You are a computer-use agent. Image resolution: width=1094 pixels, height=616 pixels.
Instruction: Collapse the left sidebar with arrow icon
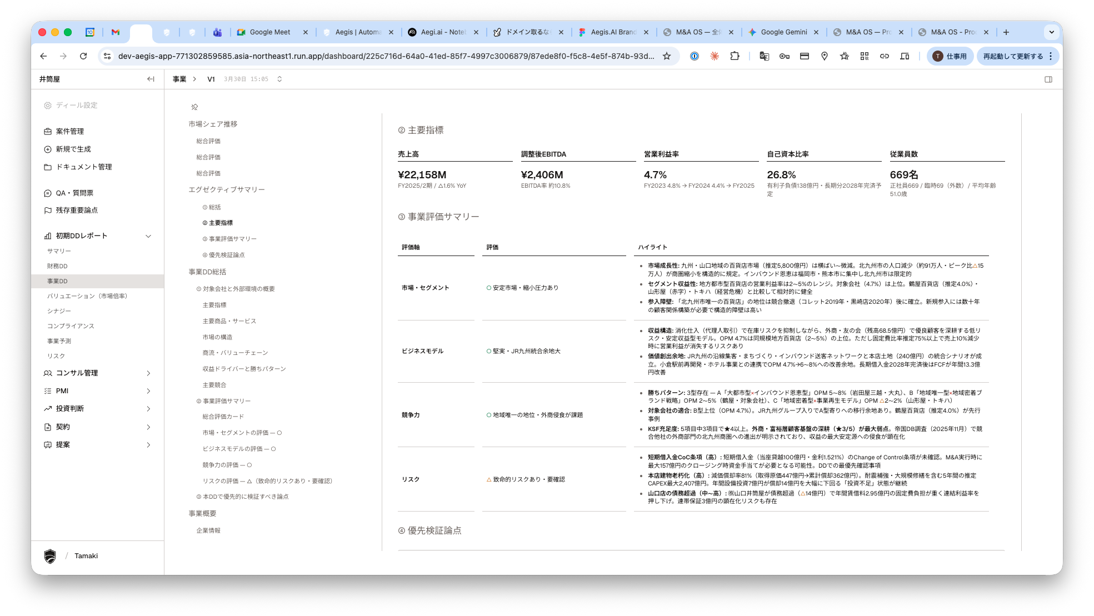click(x=151, y=79)
